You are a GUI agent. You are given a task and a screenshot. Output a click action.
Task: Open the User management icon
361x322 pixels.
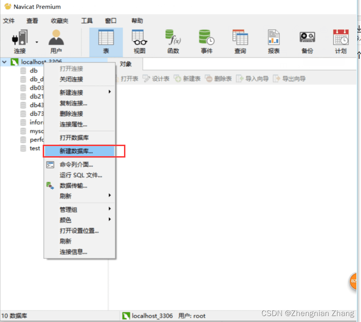click(56, 38)
